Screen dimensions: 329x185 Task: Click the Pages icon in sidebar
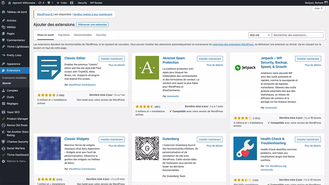pyautogui.click(x=3, y=34)
